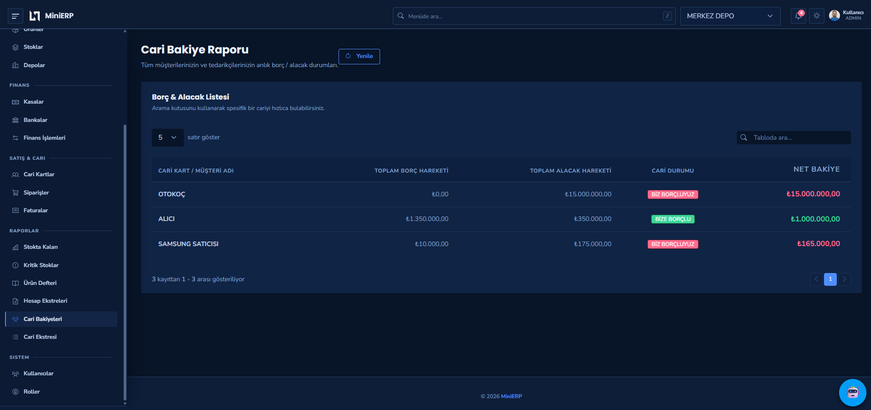
Task: Go to pagination page 1
Action: click(830, 279)
